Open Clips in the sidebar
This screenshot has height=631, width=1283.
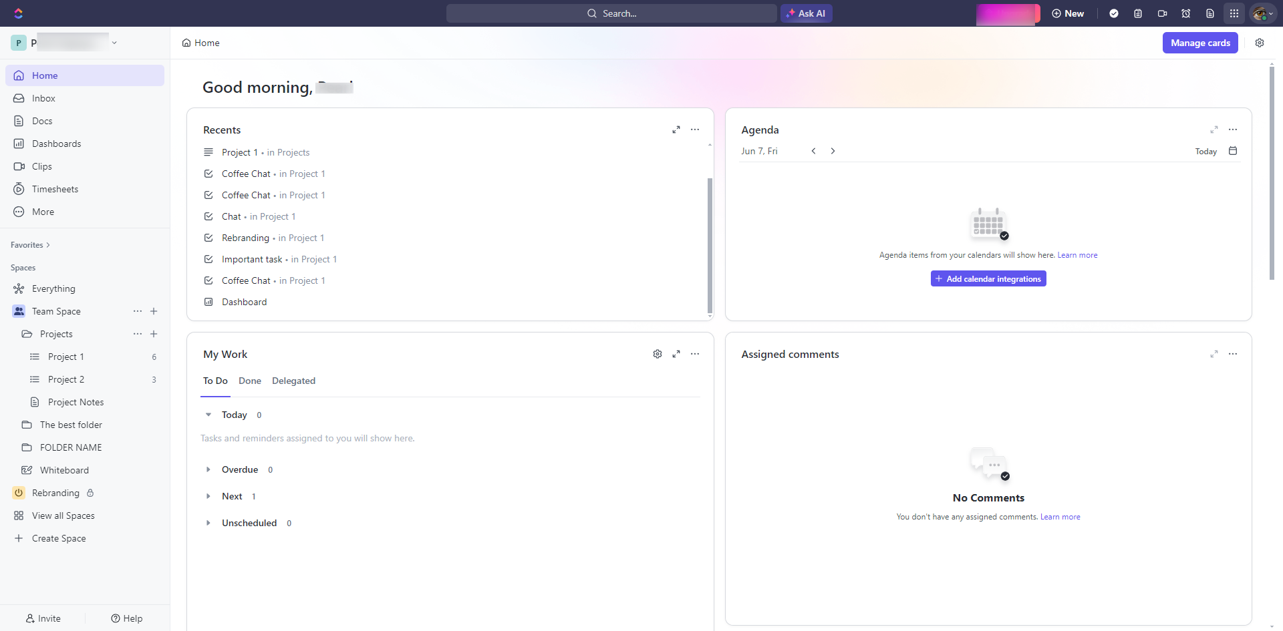click(85, 166)
